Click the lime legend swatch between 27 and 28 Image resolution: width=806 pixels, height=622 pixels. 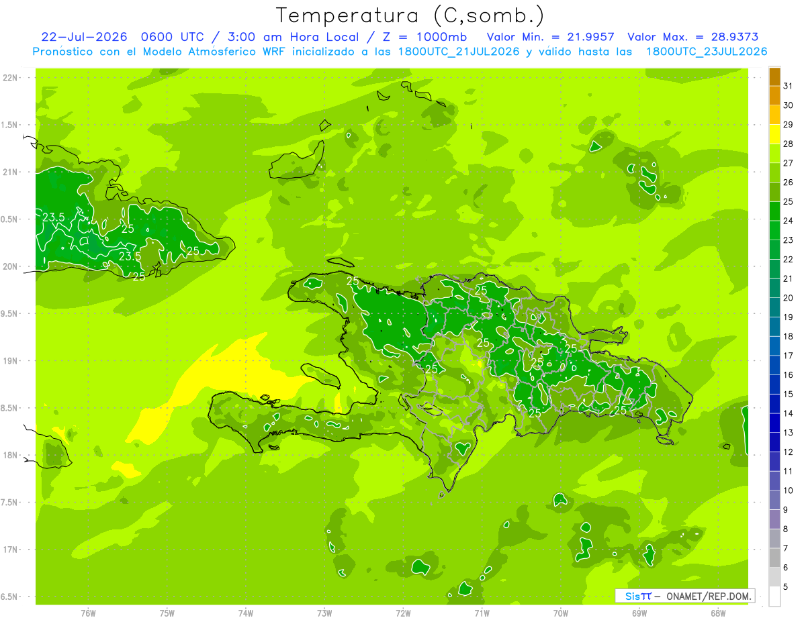(774, 154)
